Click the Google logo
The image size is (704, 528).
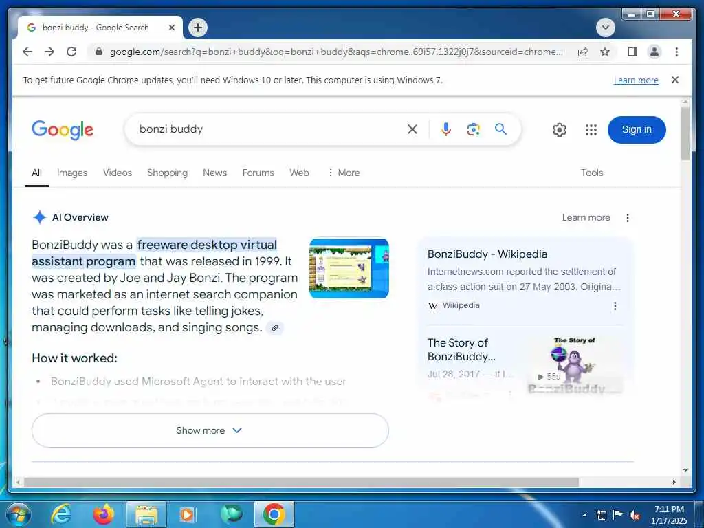[x=63, y=130]
